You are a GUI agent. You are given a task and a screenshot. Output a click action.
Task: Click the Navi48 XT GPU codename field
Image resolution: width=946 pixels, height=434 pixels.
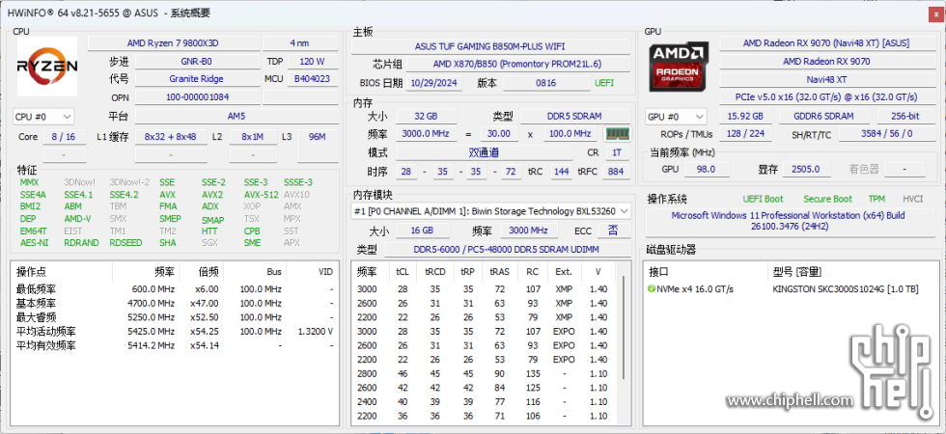point(826,79)
